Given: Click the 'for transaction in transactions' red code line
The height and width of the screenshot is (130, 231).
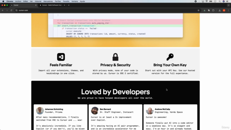Looking at the screenshot, I should pyautogui.click(x=118, y=23).
